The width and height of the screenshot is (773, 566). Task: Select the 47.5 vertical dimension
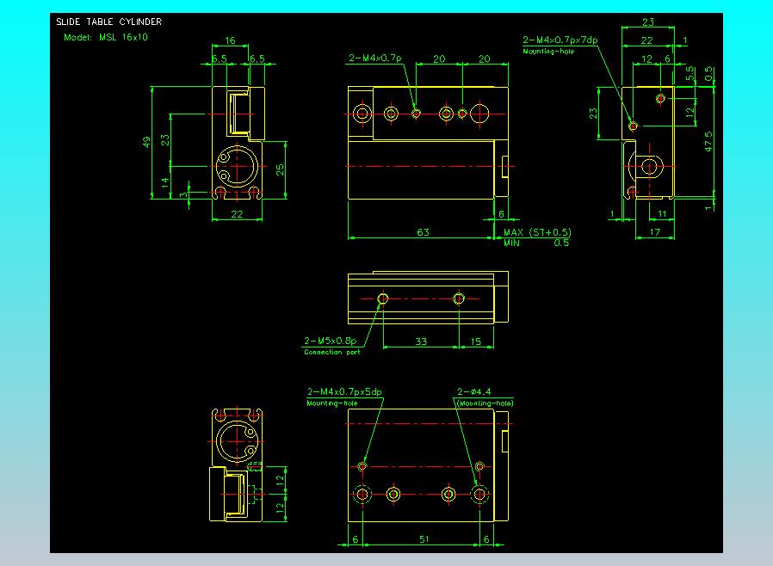coord(708,141)
